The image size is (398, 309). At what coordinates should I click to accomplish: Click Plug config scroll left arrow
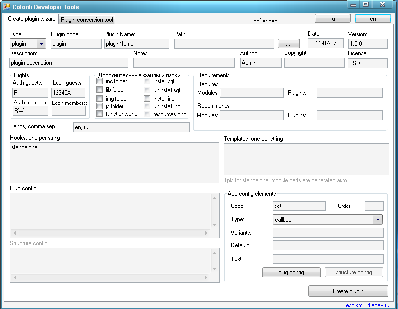click(x=15, y=233)
